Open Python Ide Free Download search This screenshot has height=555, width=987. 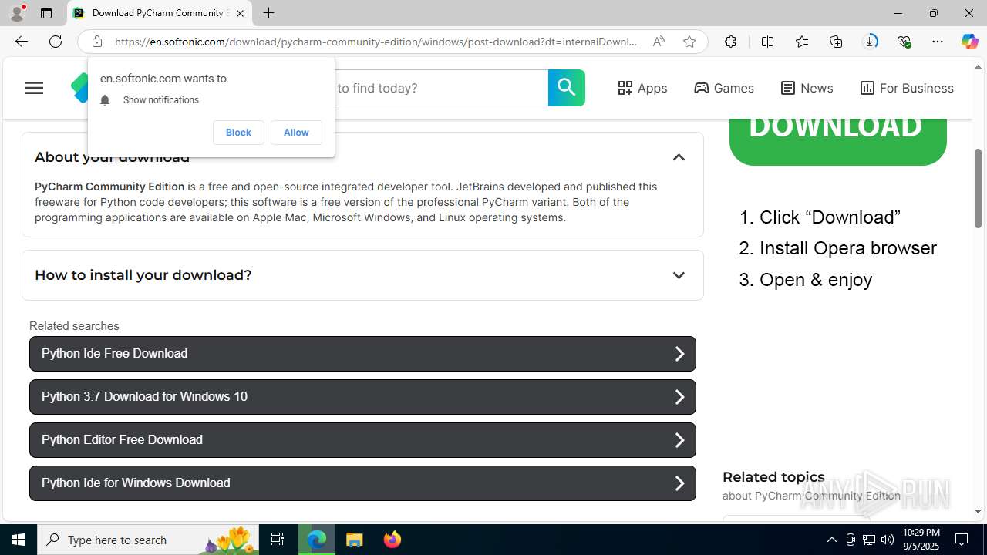(362, 354)
